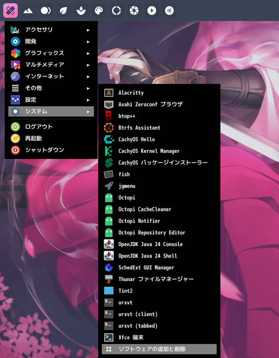Click the pink bandage launcher icon

(x=11, y=11)
